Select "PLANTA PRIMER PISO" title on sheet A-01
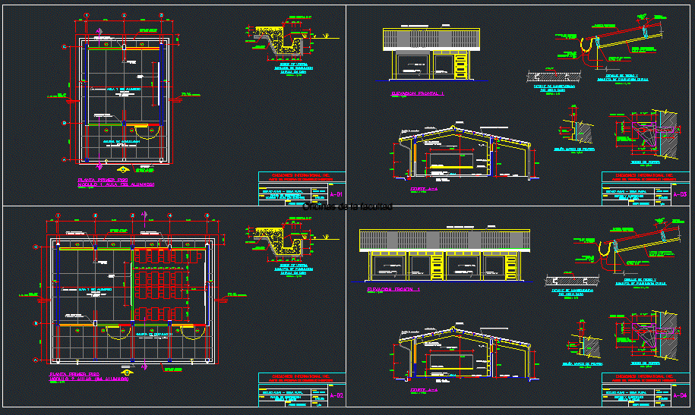Image resolution: width=695 pixels, height=415 pixels. 99,180
